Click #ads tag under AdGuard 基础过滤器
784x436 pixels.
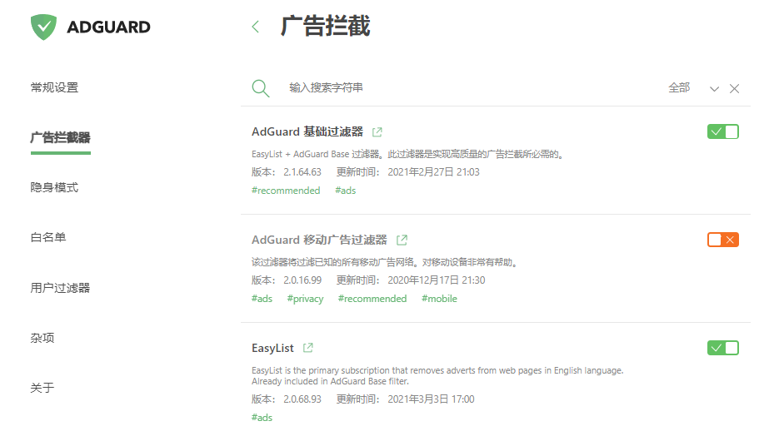pos(346,191)
